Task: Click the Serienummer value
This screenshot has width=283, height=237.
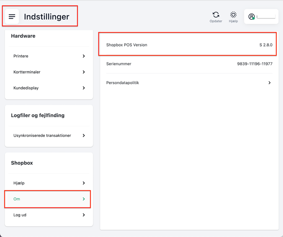Action: point(255,64)
